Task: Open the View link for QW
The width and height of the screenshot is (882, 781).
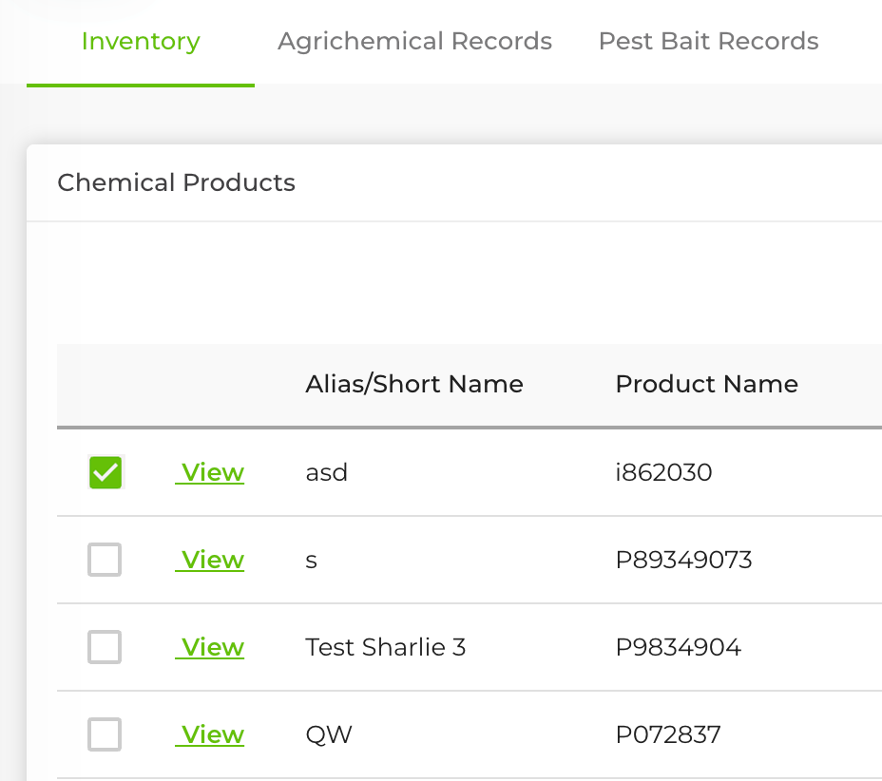Action: click(212, 734)
